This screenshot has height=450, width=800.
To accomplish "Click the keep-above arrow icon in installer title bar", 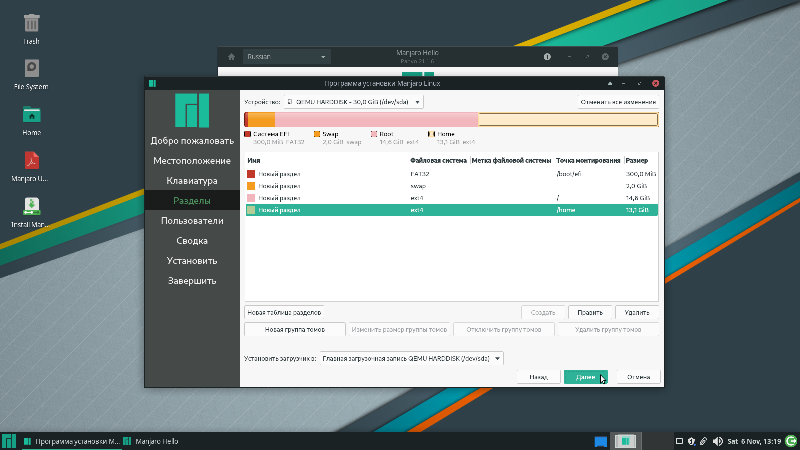I will pyautogui.click(x=610, y=83).
